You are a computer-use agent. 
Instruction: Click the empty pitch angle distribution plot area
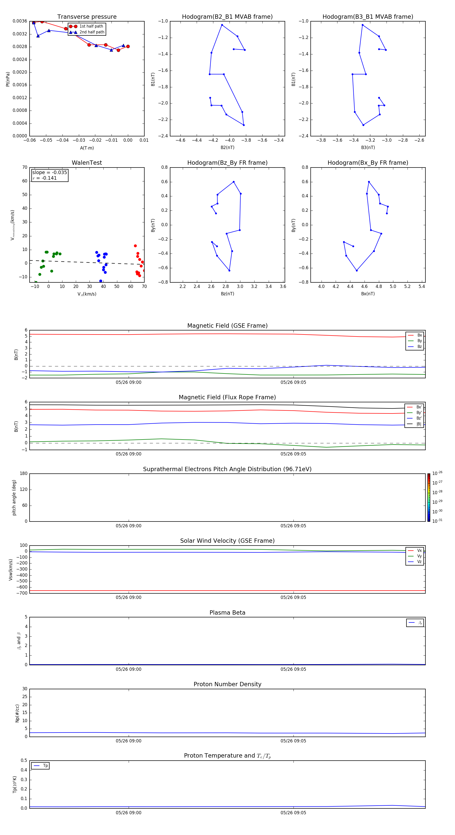227,497
